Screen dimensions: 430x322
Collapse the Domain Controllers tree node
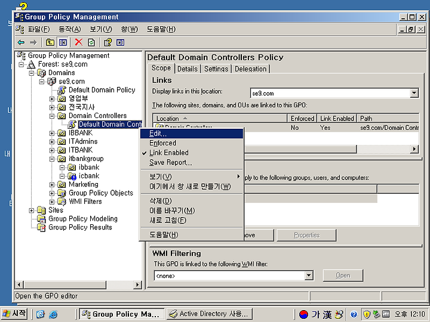click(x=52, y=116)
